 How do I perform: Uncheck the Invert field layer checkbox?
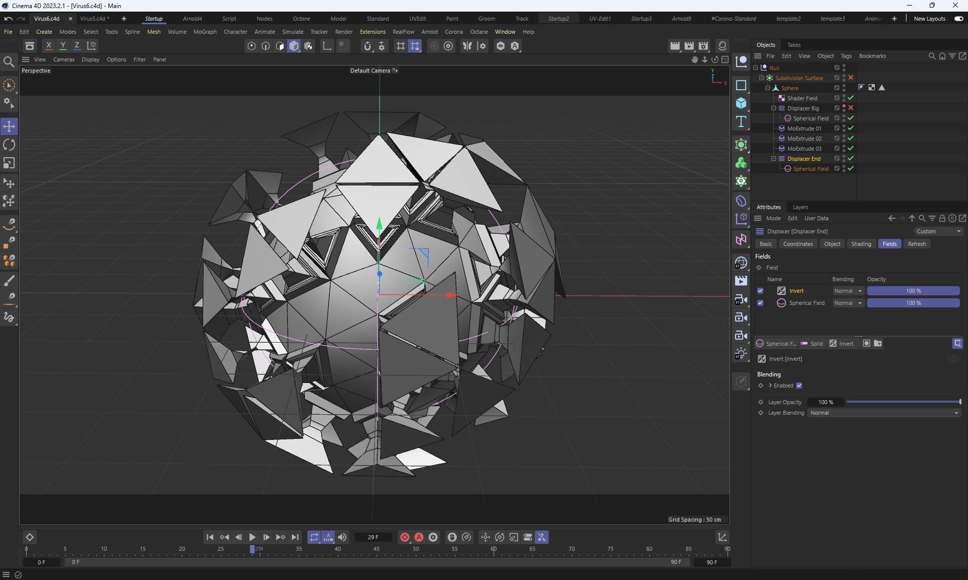click(760, 291)
